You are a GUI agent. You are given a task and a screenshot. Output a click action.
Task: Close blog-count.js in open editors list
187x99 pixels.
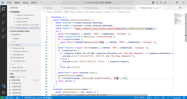tap(12, 28)
